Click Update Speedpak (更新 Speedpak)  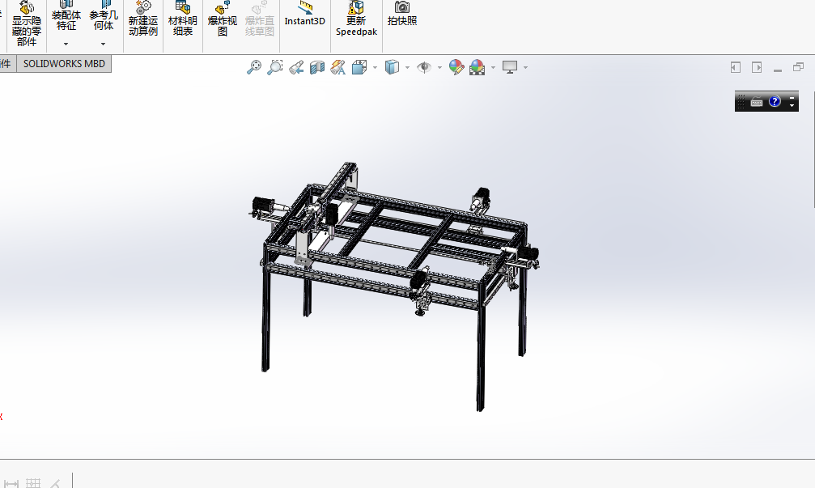pos(356,19)
